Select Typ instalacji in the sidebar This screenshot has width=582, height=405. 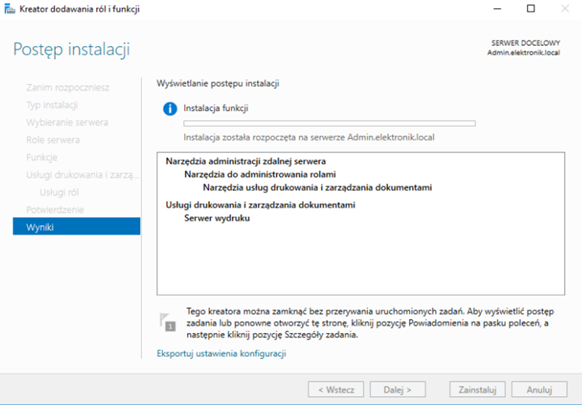point(51,105)
